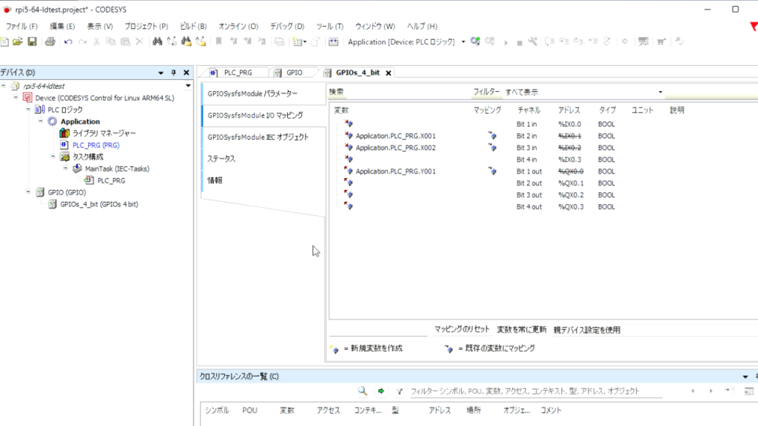The width and height of the screenshot is (758, 426).
Task: Stop the running application via Stop icon
Action: click(520, 42)
